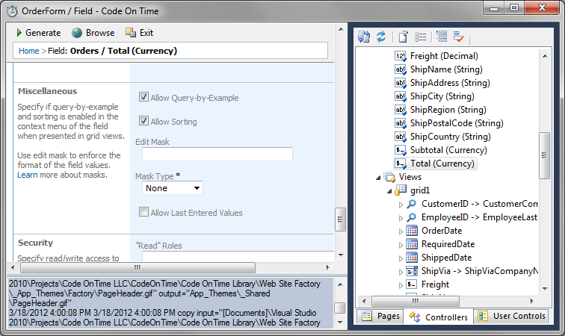Switch to the Pages tab

[381, 317]
